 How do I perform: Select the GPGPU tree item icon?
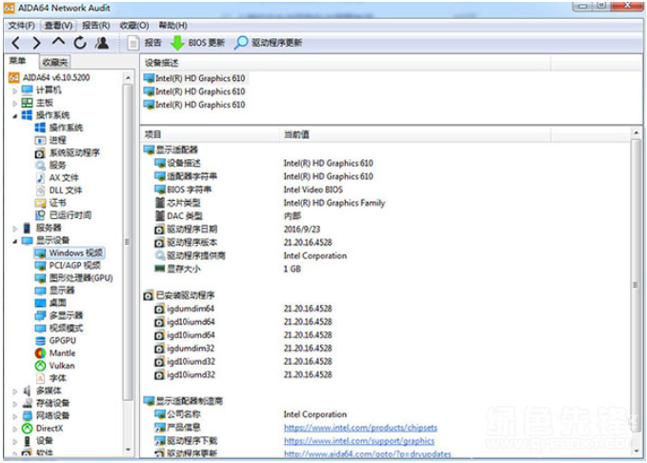click(40, 341)
